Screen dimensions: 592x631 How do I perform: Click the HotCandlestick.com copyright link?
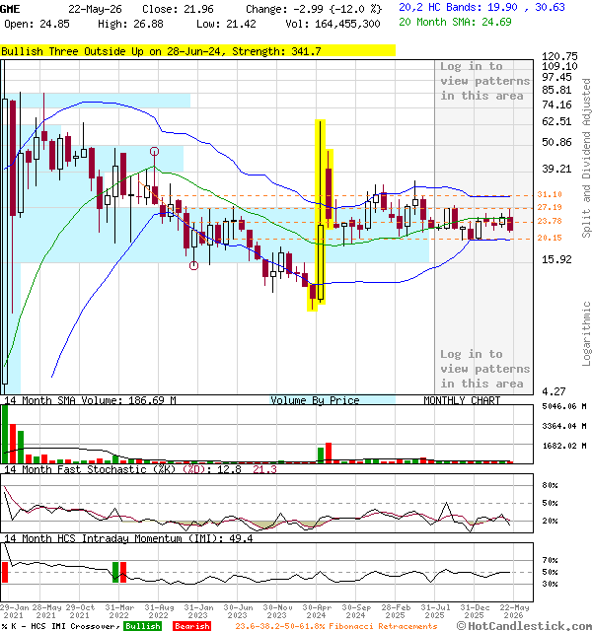click(524, 626)
